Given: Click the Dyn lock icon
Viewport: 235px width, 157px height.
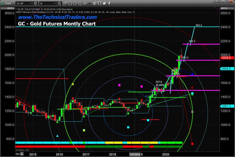Looking at the screenshot, I should [22, 154].
